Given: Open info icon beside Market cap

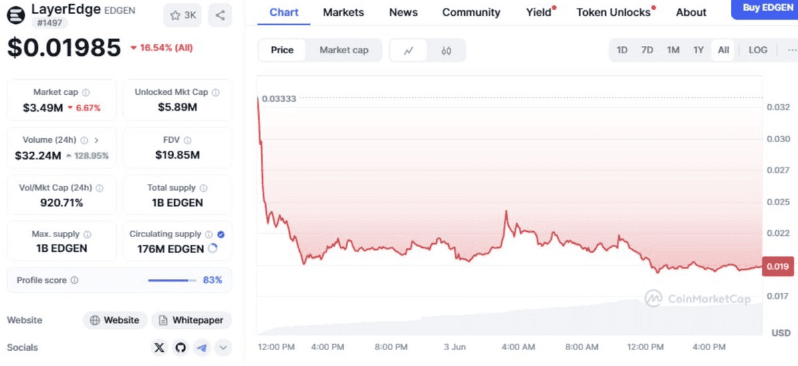Looking at the screenshot, I should coord(86,93).
